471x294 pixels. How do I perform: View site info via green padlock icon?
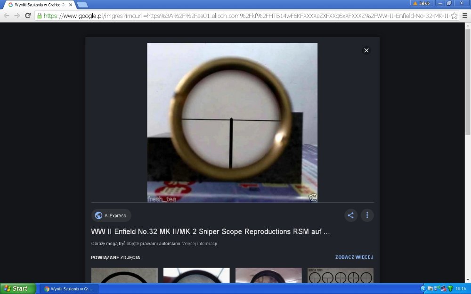click(x=40, y=16)
